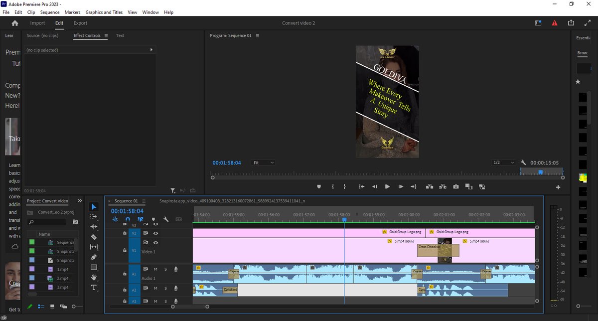Viewport: 598px width, 321px height.
Task: Switch to the Import tab
Action: point(37,23)
